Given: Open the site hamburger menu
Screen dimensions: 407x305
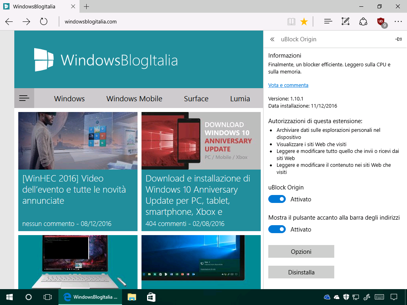Looking at the screenshot, I should pos(24,98).
